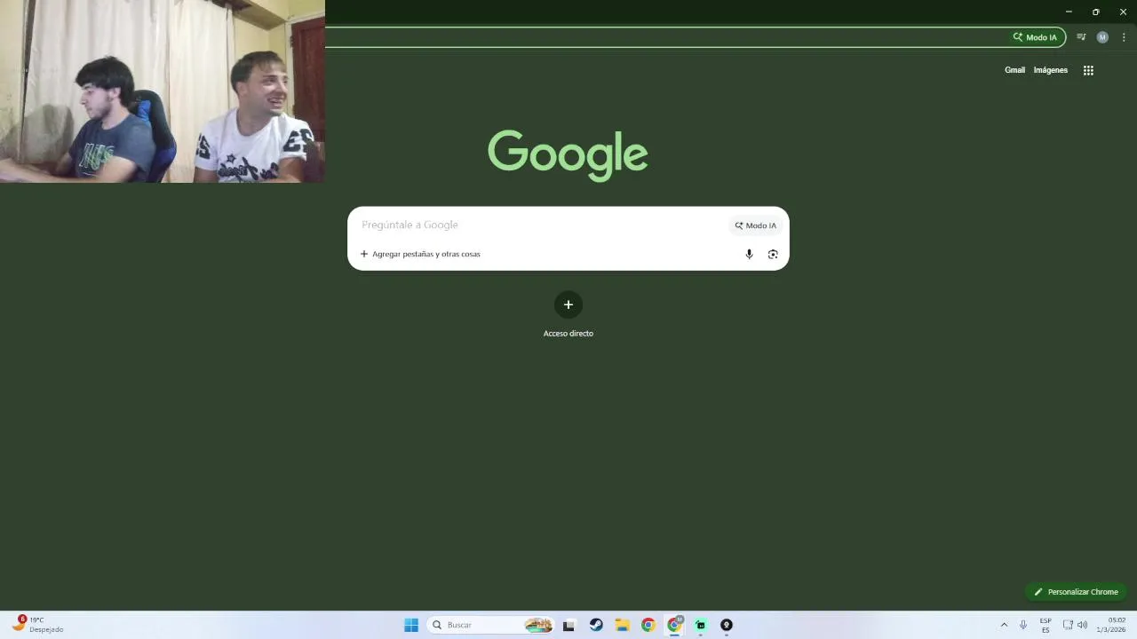1137x639 pixels.
Task: Click Modo IA inside the search box
Action: pyautogui.click(x=756, y=225)
